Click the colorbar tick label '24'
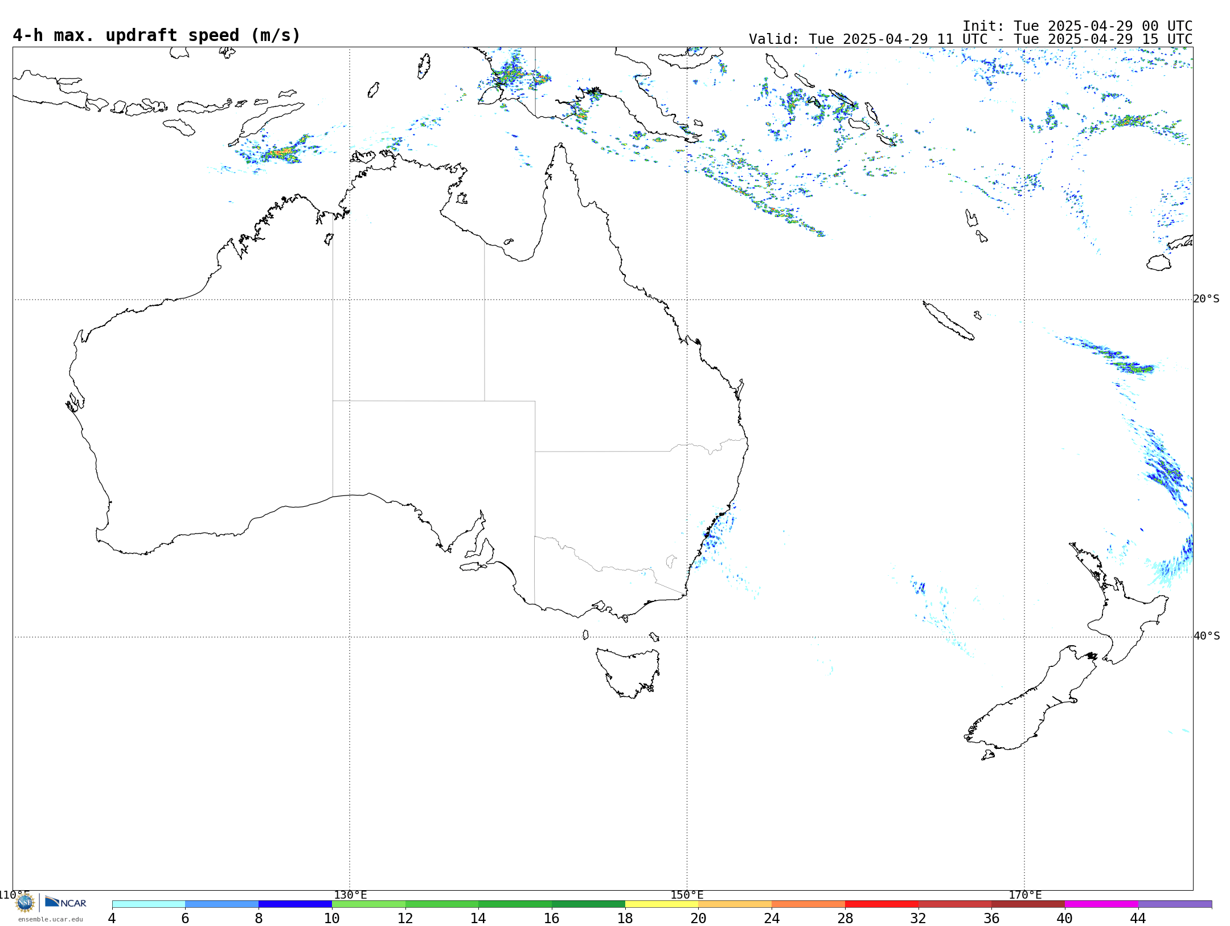Screen dimensions: 1230x926 coord(772,918)
